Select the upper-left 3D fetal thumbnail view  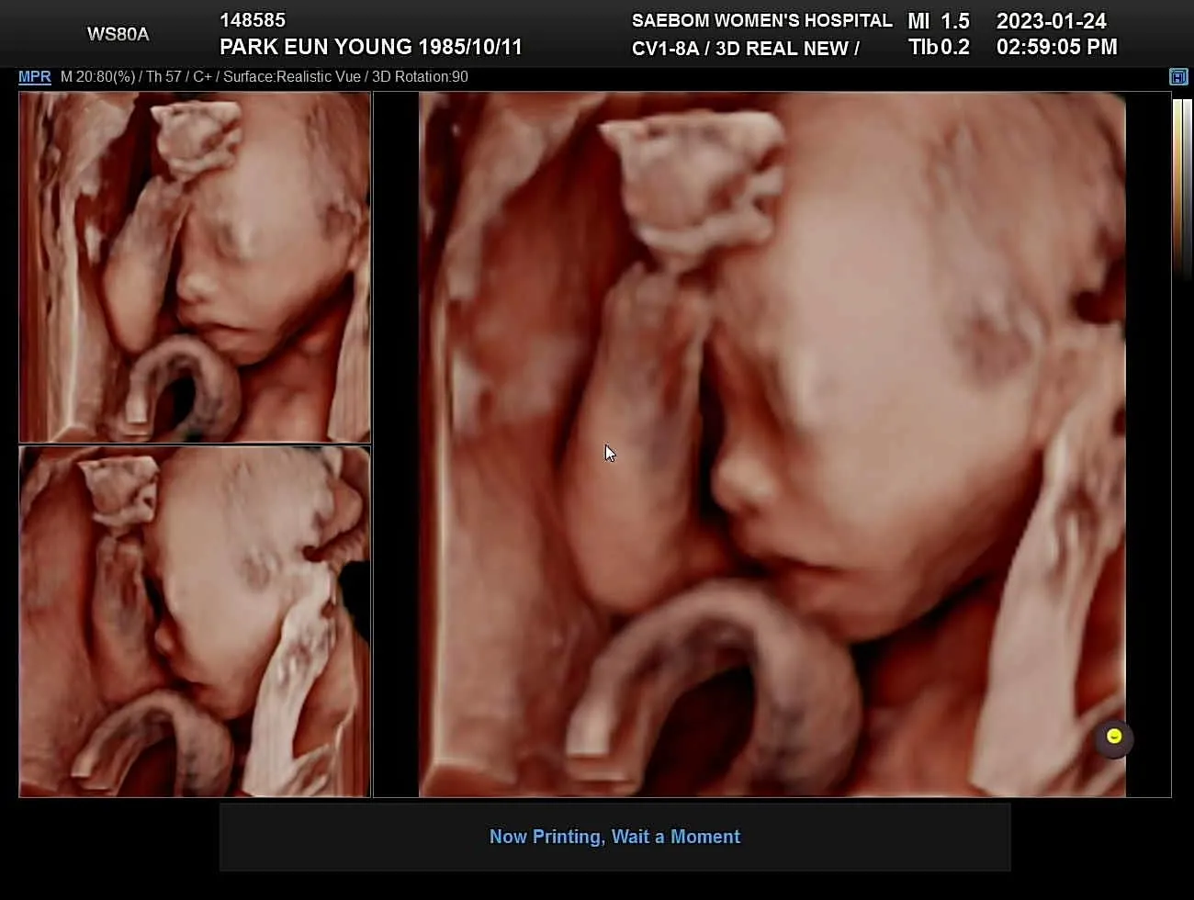pos(195,267)
